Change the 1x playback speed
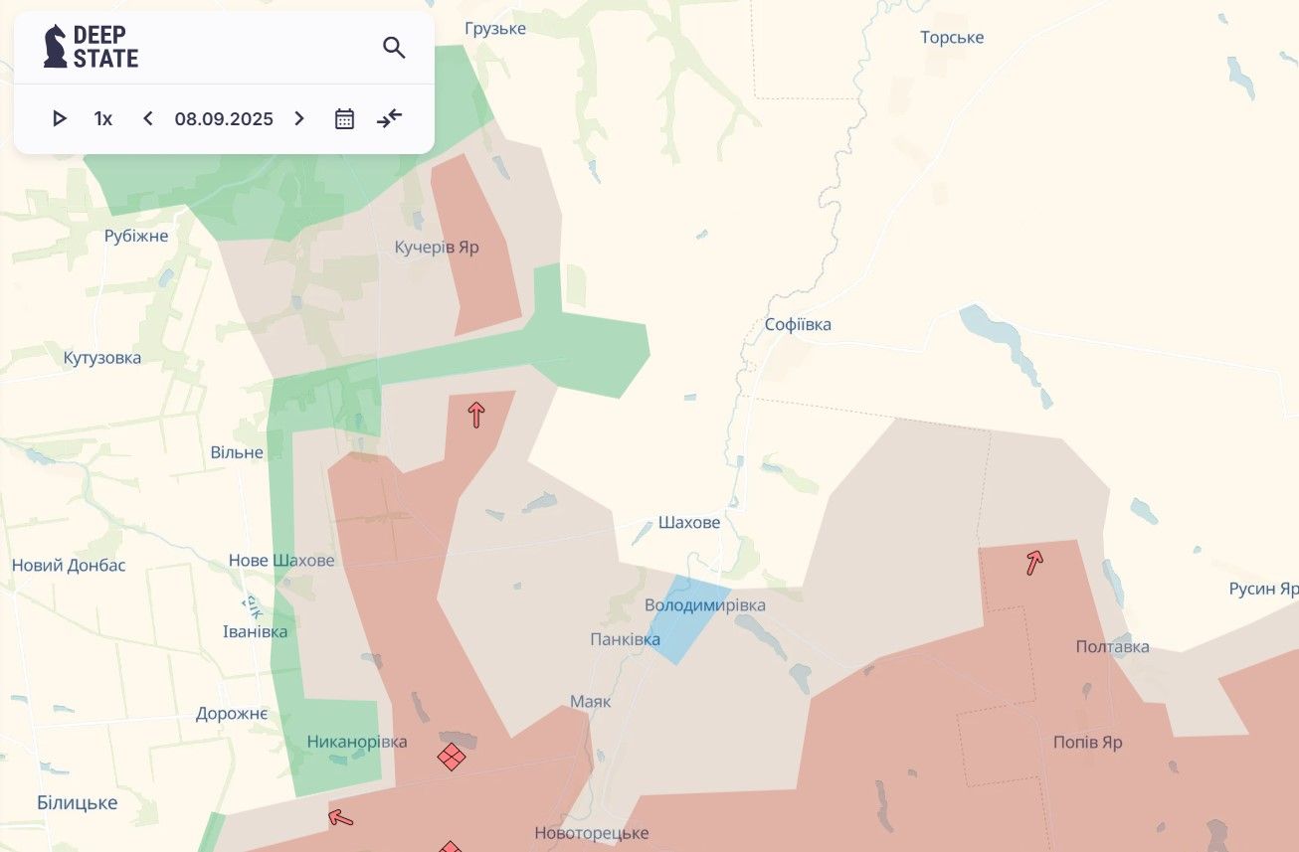Image resolution: width=1299 pixels, height=852 pixels. (x=103, y=119)
